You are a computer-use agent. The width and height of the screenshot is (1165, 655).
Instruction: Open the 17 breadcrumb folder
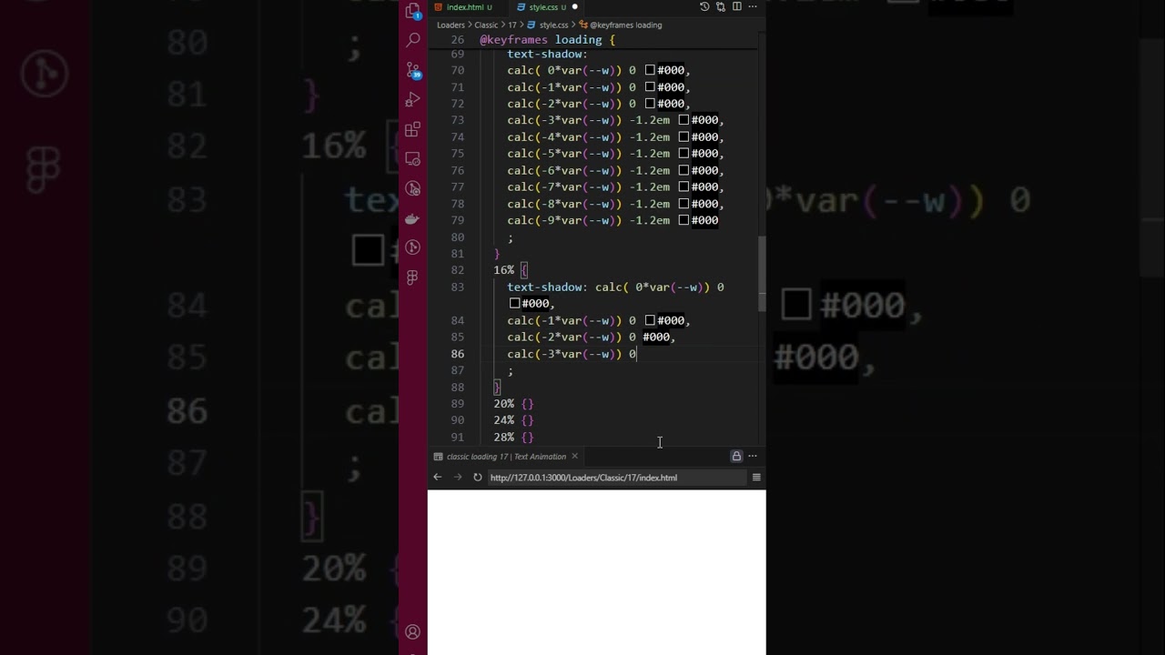click(x=512, y=25)
